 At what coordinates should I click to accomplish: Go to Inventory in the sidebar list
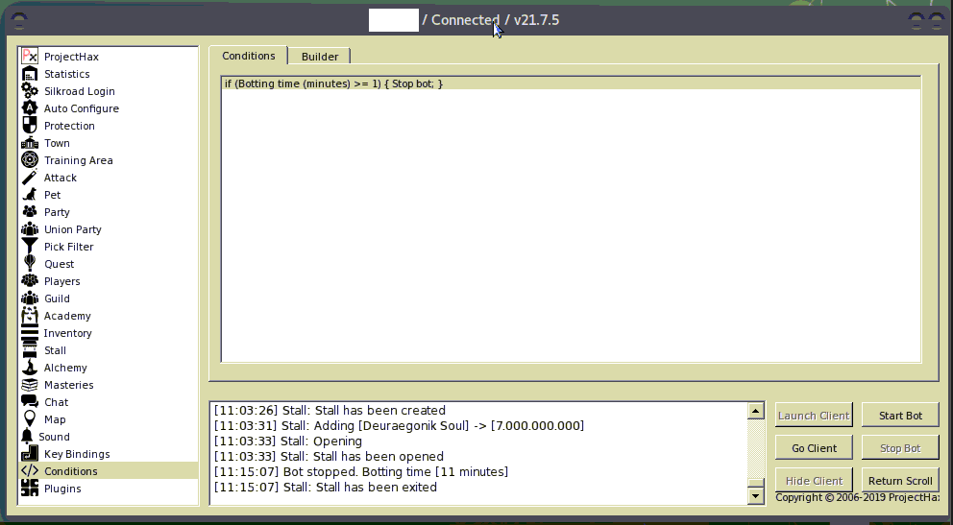click(x=67, y=333)
